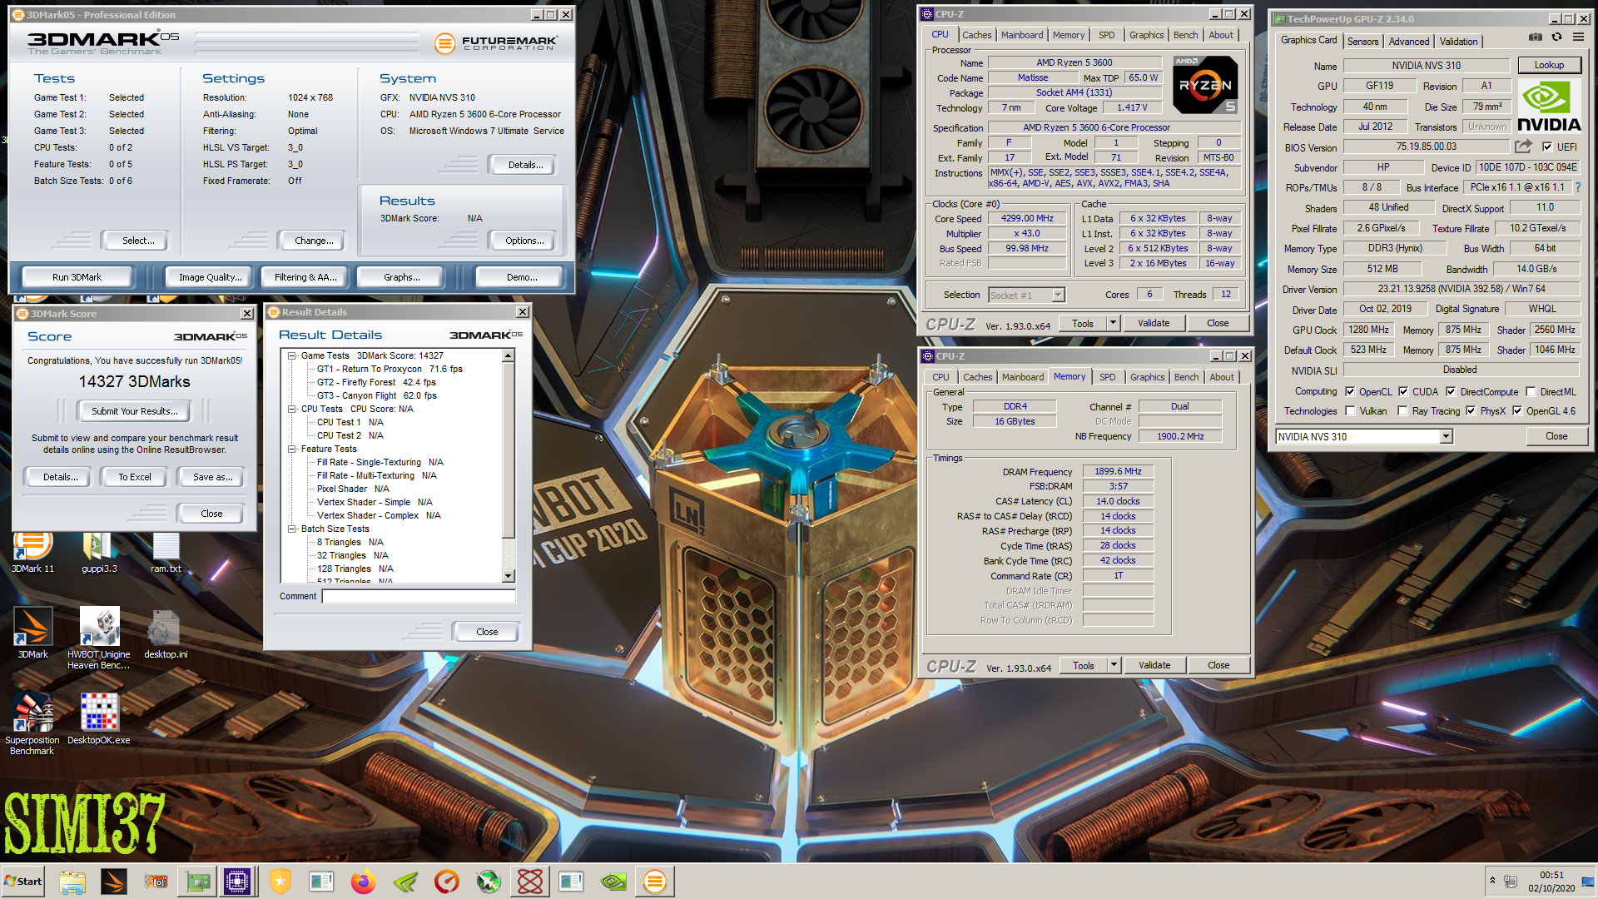
Task: Open the GPU-Z hamburger menu
Action: [1578, 37]
